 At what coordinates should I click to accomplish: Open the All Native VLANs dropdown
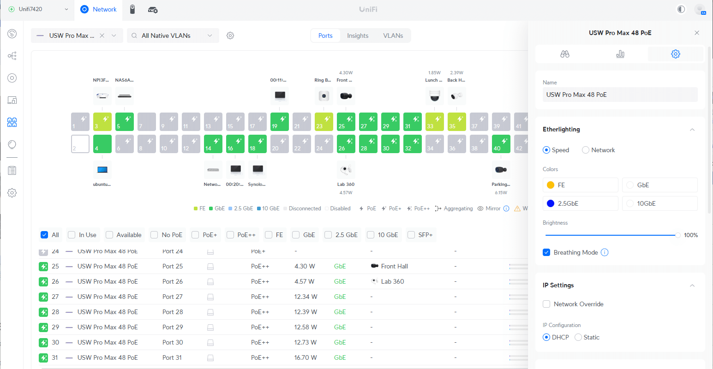[x=173, y=36]
